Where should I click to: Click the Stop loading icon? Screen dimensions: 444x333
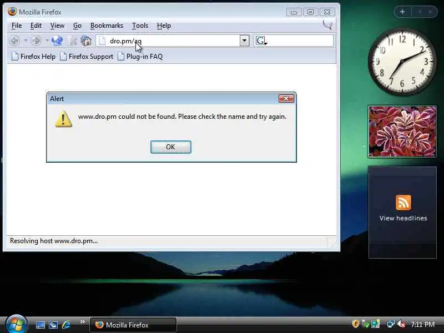[x=72, y=41]
